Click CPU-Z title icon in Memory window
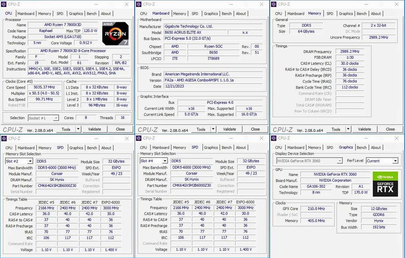The height and width of the screenshot is (258, 405). coord(274,4)
